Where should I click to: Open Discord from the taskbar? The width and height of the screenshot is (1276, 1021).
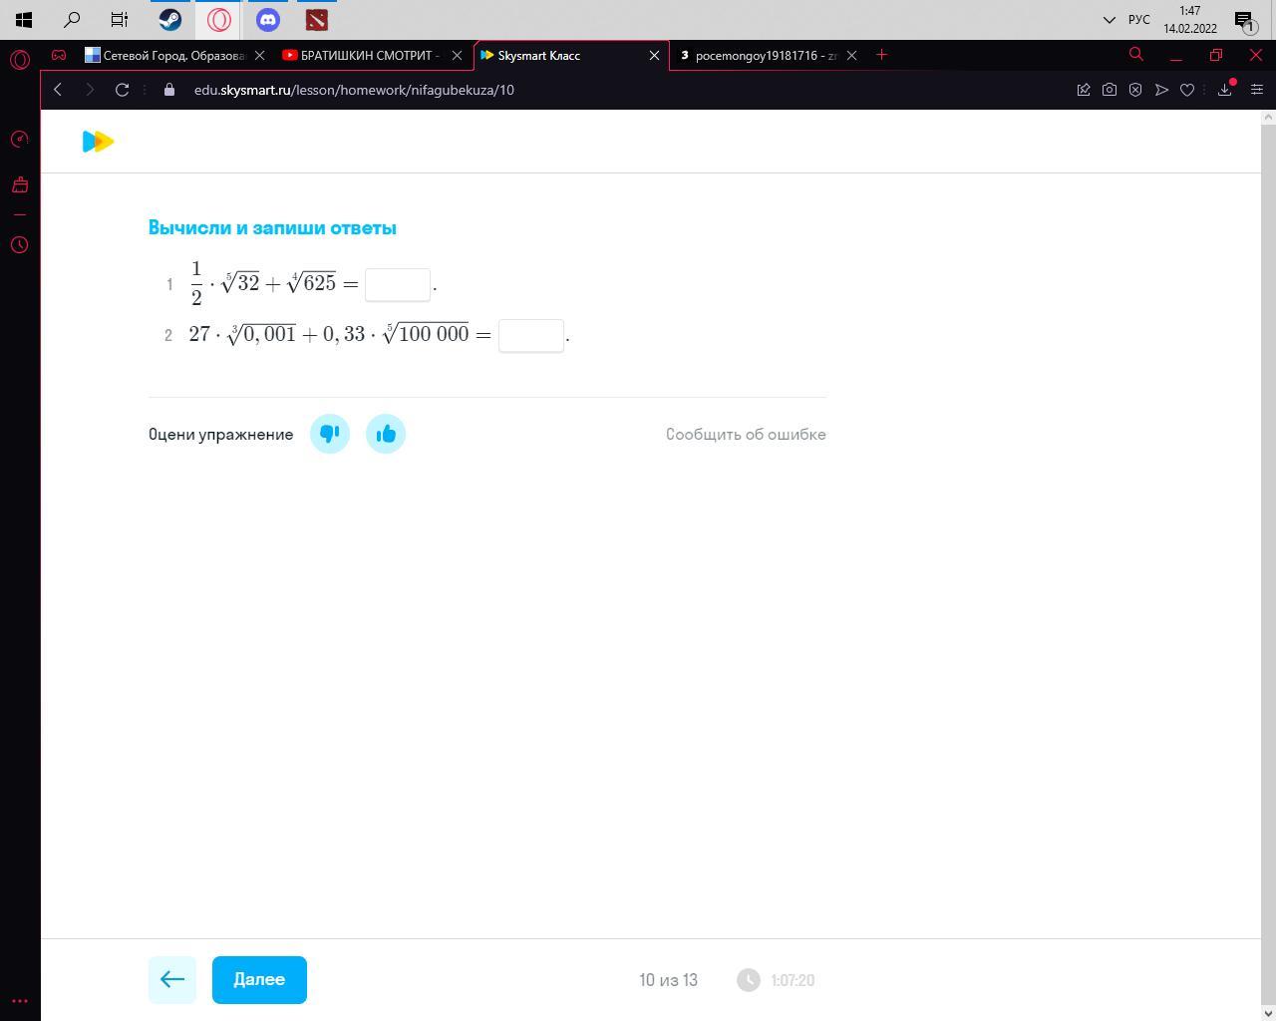click(x=267, y=19)
